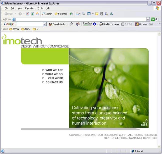Click the Print icon

click(x=83, y=14)
